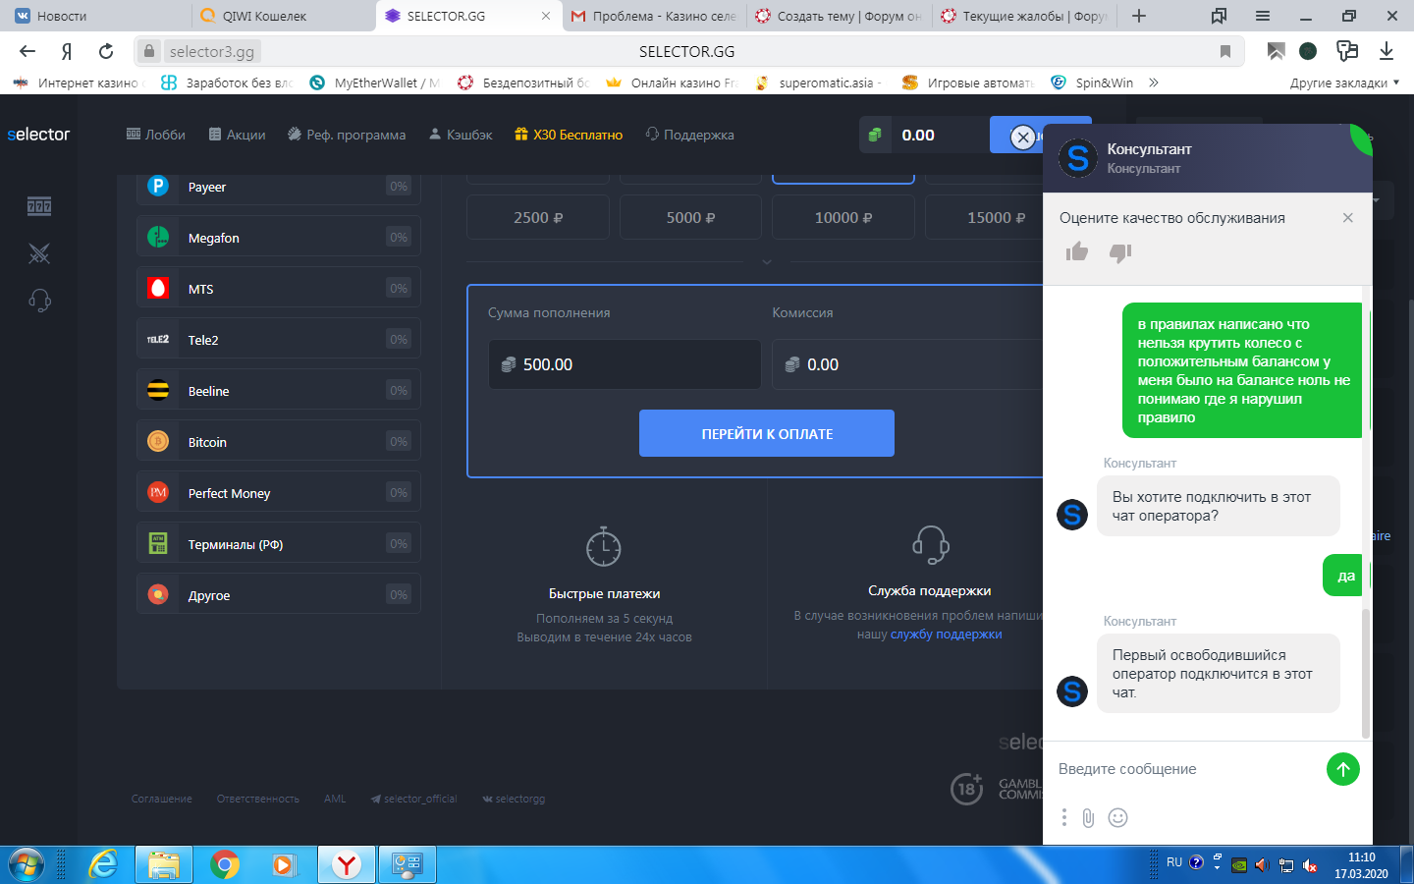This screenshot has width=1414, height=884.
Task: Bookmark this page in address bar
Action: click(1225, 51)
